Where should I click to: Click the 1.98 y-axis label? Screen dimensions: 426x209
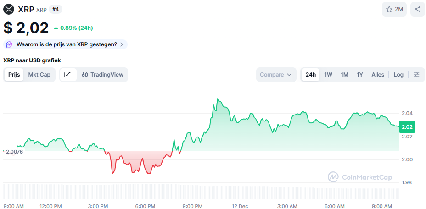[407, 183]
